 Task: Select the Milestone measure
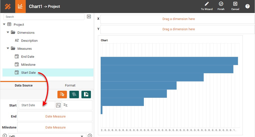[28, 64]
